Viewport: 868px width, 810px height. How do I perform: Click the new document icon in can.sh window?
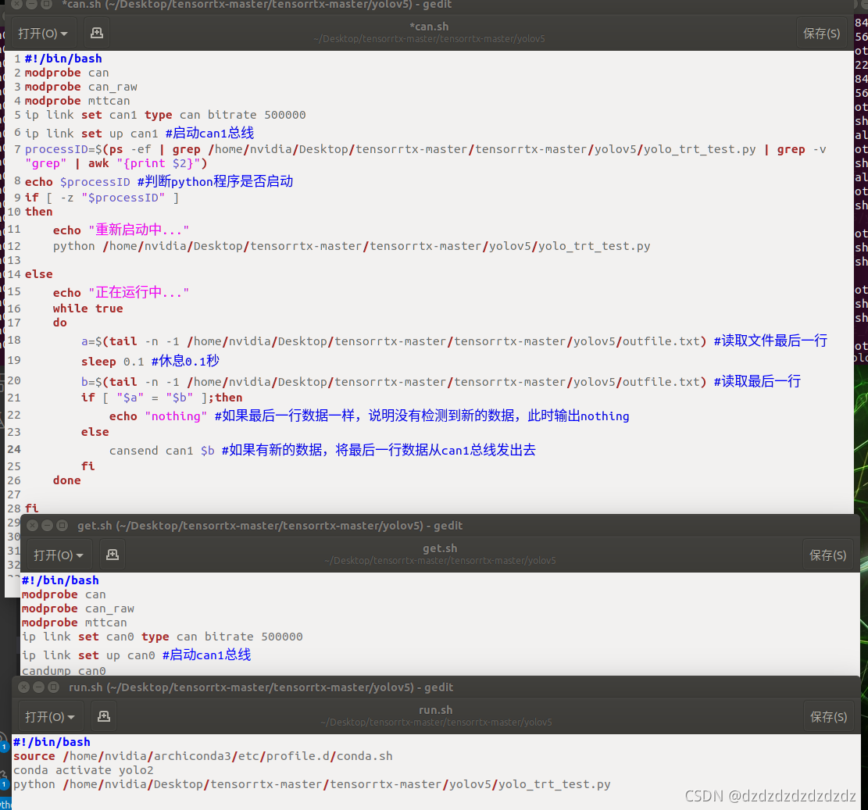tap(97, 33)
